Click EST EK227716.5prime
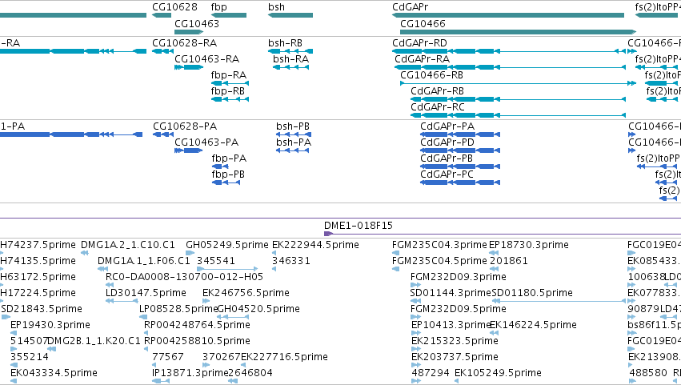Viewport: 681px width, 385px height. [x=284, y=357]
